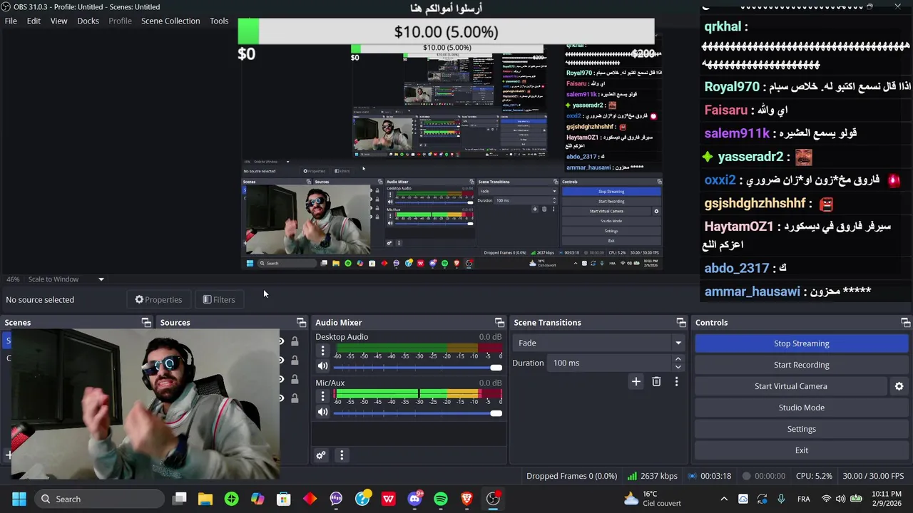Open WPS Office from the taskbar
The image size is (913, 513).
388,499
